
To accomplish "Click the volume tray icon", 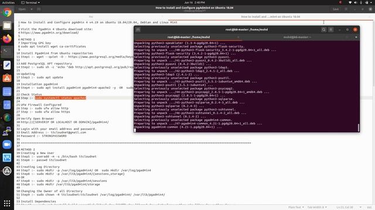I will pos(356,2).
